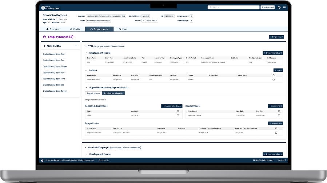Click the briefcase icon beside Employments (3)
Viewport: 327px width, 183px height.
(44, 37)
